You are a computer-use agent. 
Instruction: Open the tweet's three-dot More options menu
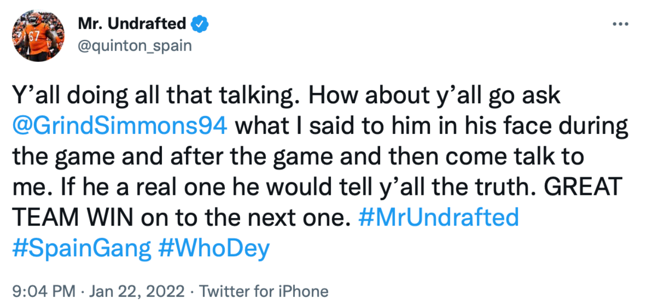point(619,23)
